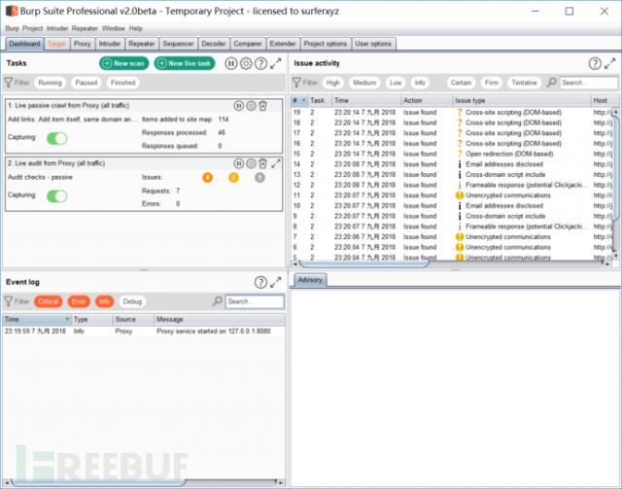Screen dimensions: 622x489
Task: Pause the Live audit from Proxy task
Action: (x=238, y=163)
